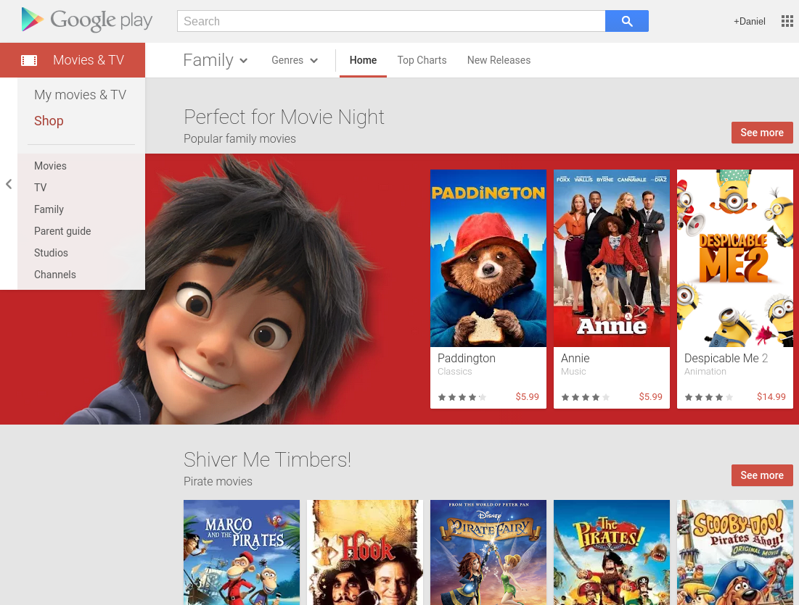Open the Marco and the Pirates poster

tap(242, 553)
